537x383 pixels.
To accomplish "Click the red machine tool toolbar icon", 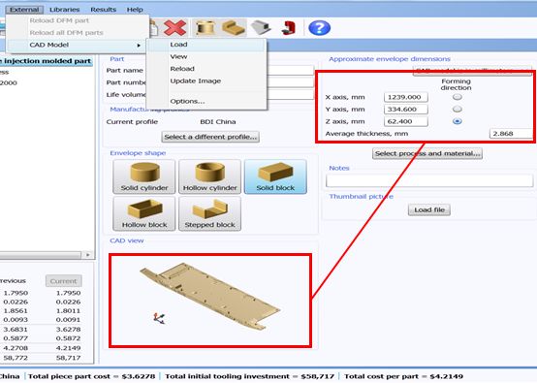I will 289,28.
